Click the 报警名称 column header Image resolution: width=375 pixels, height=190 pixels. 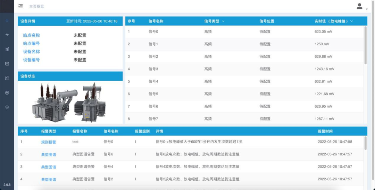[x=80, y=132]
